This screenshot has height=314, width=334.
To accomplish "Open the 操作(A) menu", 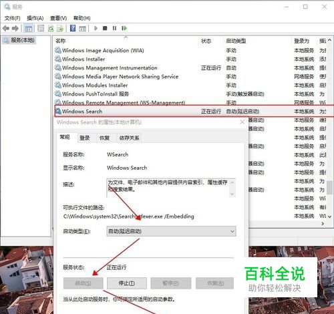I will point(35,18).
